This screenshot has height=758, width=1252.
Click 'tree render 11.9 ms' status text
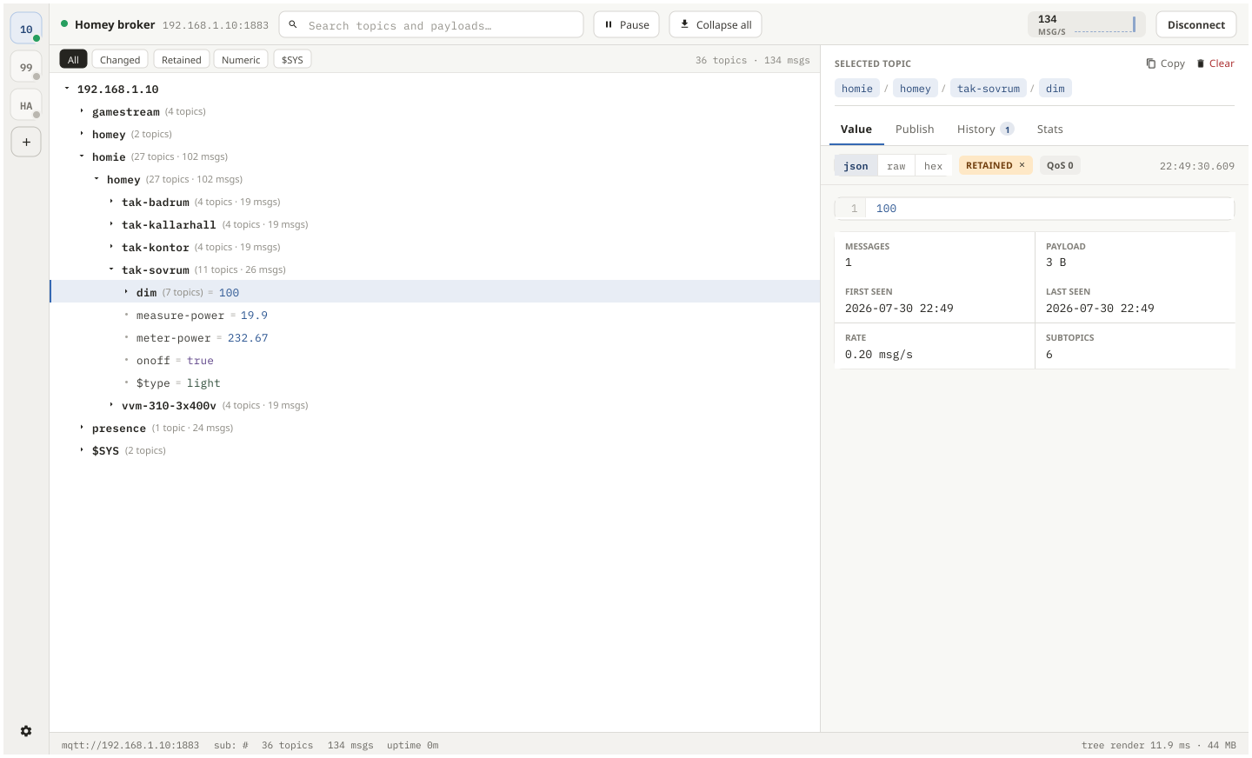1135,745
